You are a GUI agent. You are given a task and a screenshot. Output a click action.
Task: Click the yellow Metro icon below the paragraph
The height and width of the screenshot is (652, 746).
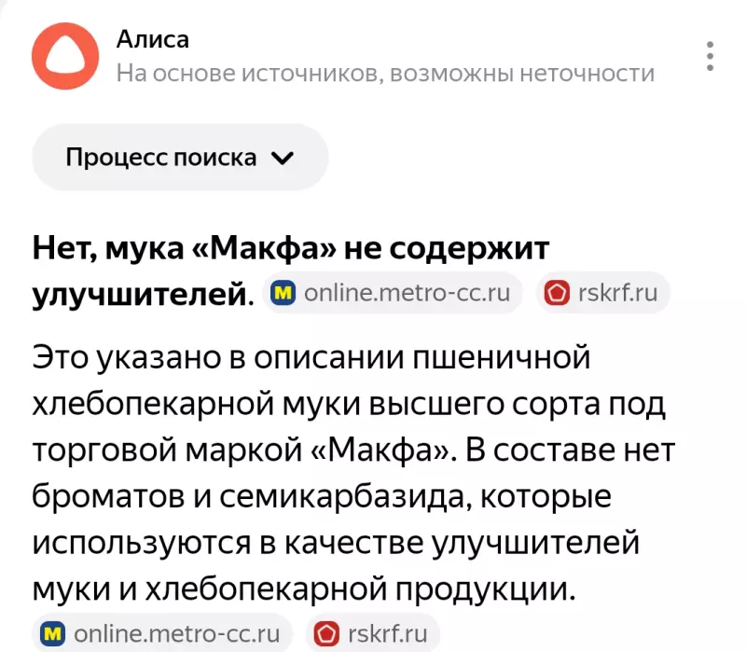[53, 635]
